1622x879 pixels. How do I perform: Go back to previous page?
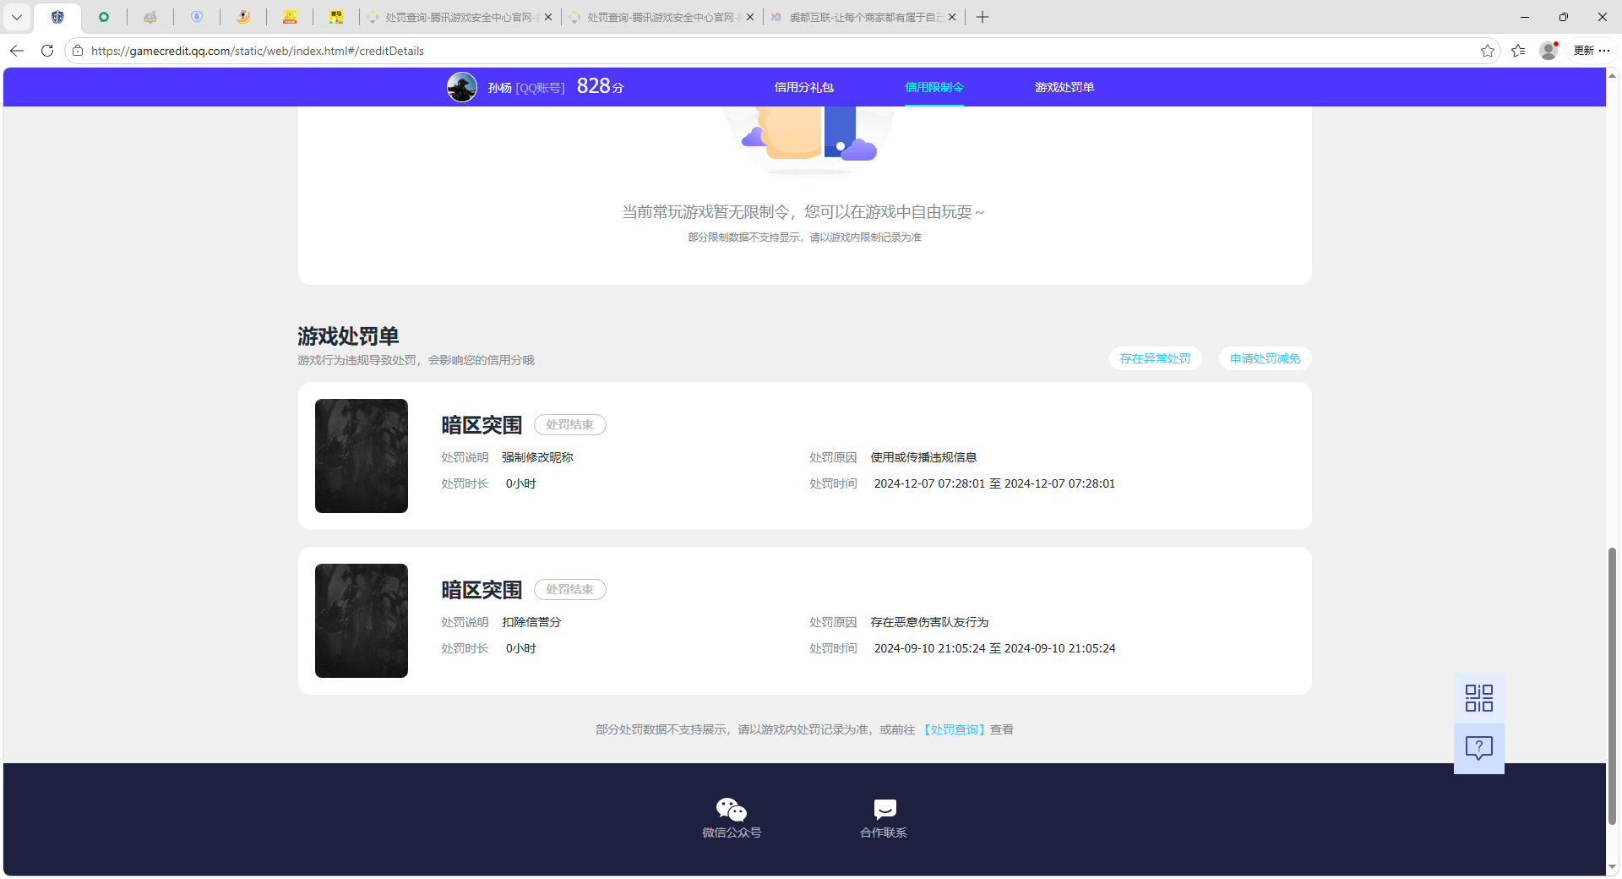click(x=17, y=51)
